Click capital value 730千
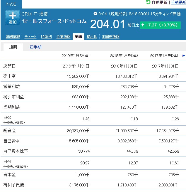The image size is (186, 192). click(133, 175)
